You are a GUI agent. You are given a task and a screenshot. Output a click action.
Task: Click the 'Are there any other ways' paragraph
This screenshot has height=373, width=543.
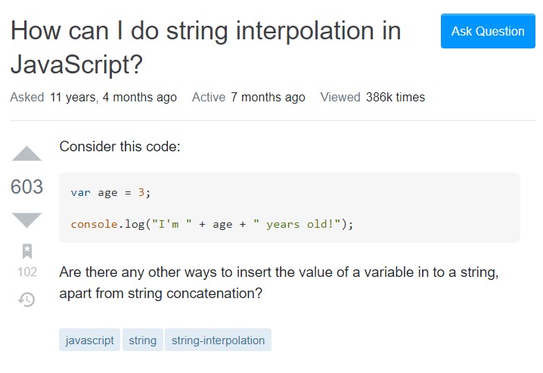(279, 283)
